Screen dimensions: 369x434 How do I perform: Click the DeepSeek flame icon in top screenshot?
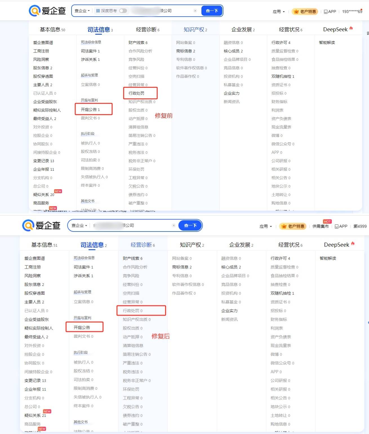(351, 28)
